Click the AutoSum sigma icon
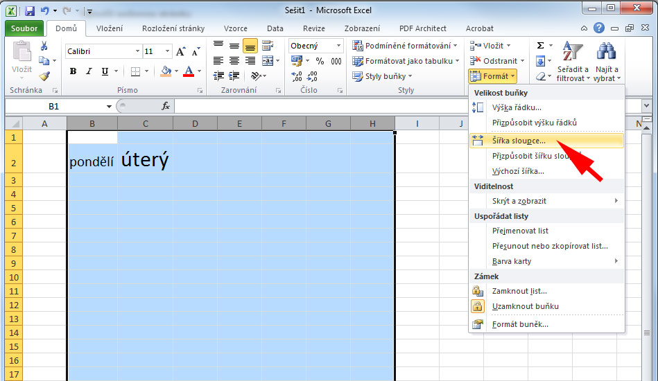The height and width of the screenshot is (381, 658). (541, 45)
